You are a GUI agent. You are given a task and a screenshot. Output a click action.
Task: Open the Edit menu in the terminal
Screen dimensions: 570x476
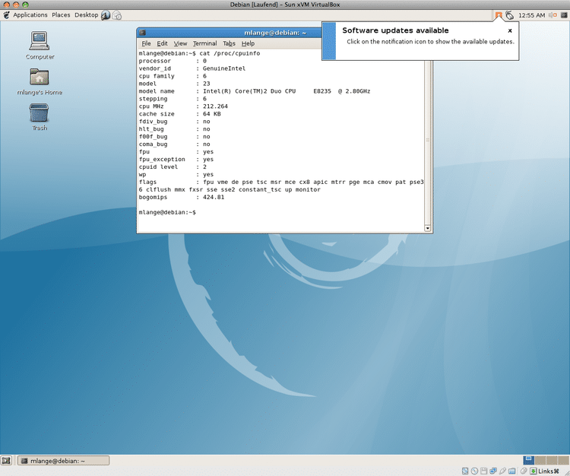point(162,43)
